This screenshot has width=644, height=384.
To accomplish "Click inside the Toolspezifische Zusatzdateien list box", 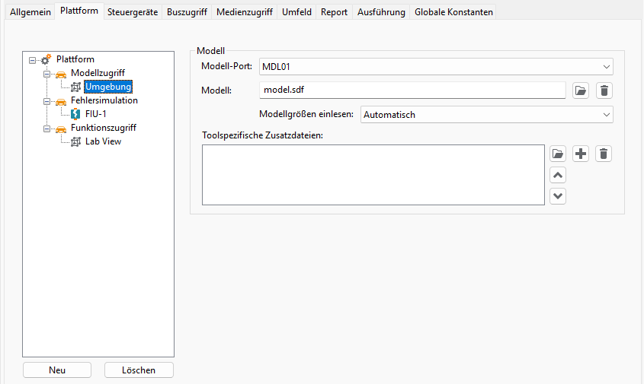I will pyautogui.click(x=373, y=175).
